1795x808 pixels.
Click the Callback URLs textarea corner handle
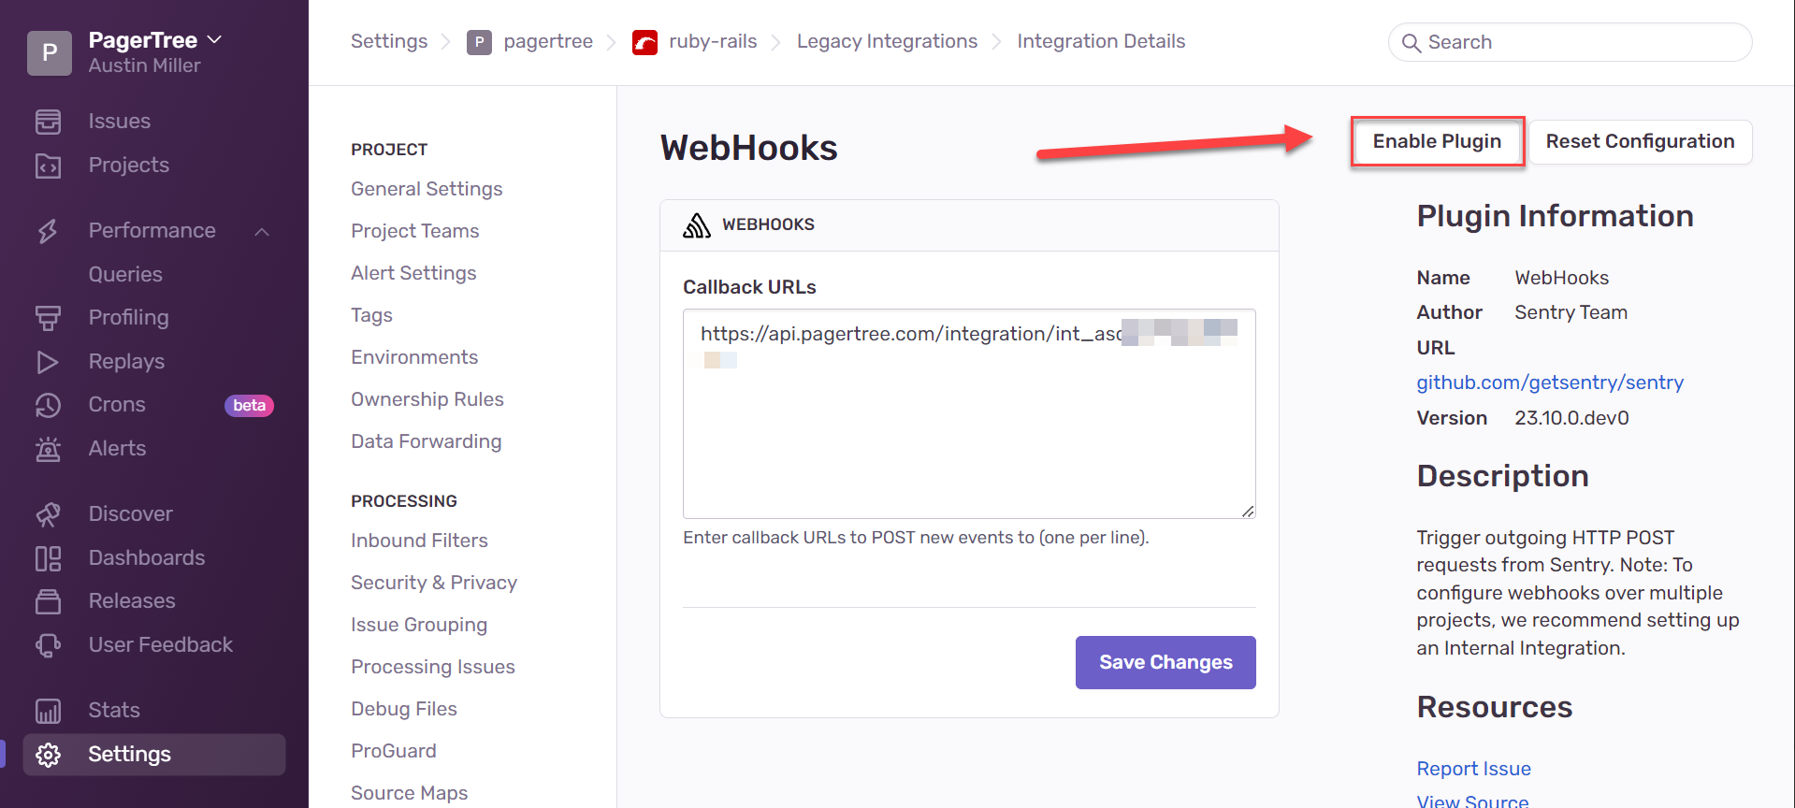(1248, 511)
